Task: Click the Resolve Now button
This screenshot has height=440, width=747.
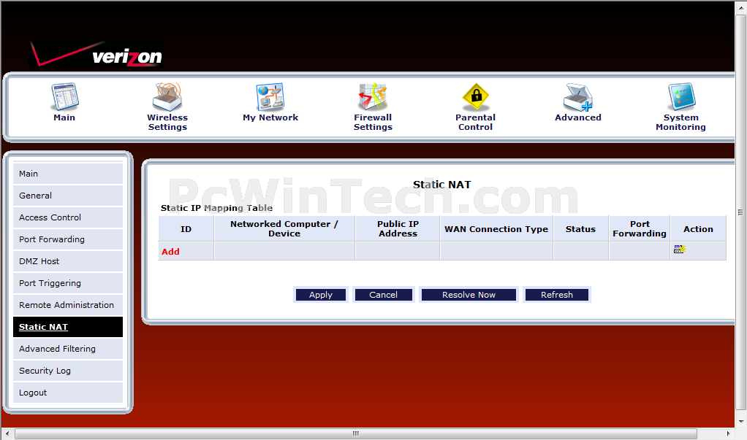Action: 469,295
